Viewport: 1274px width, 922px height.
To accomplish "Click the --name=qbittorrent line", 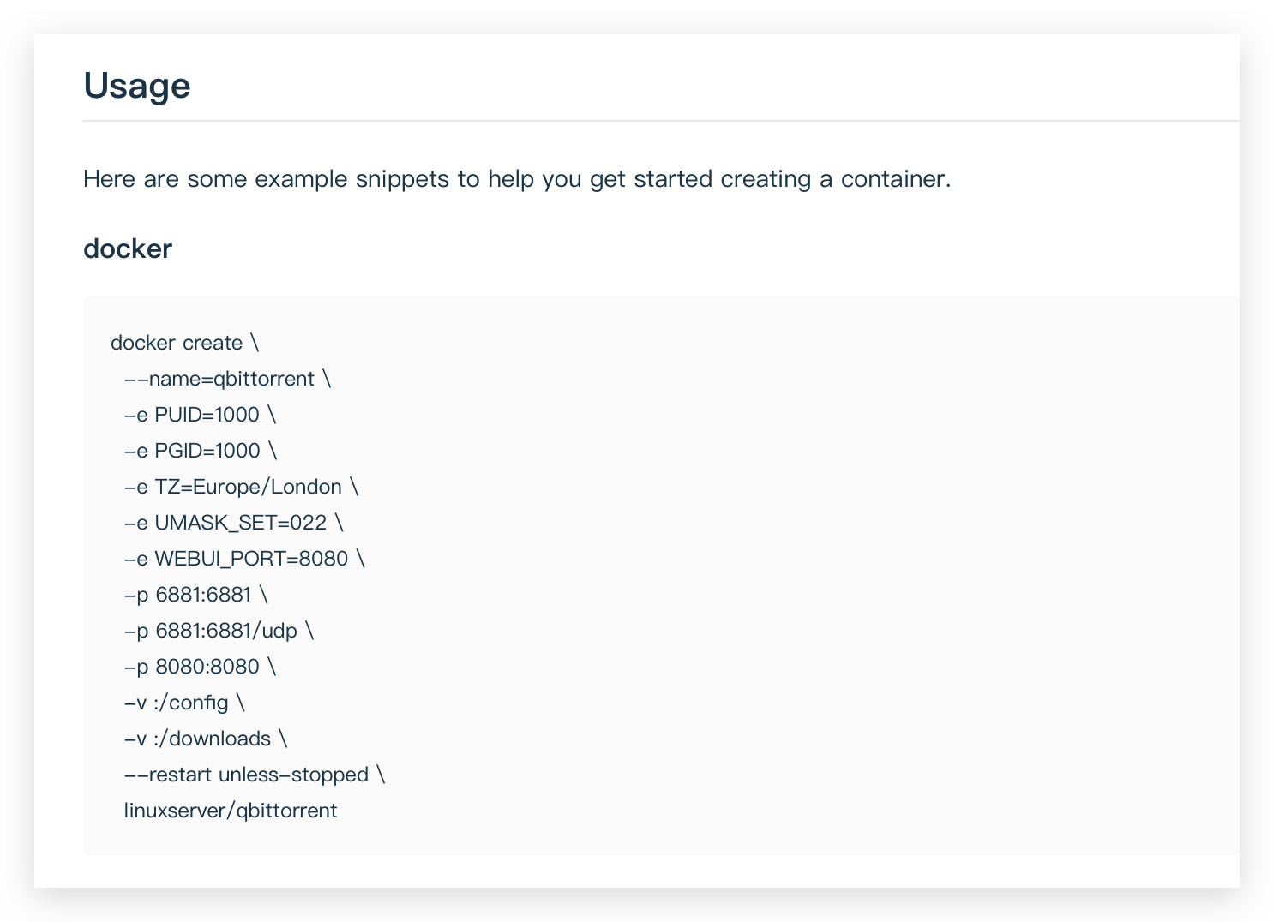I will click(227, 379).
